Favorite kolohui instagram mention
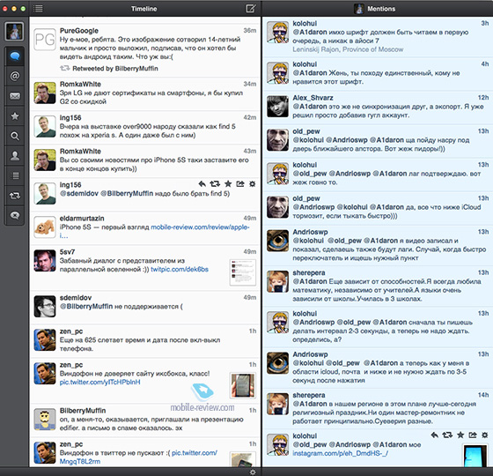The width and height of the screenshot is (493, 476). point(460,435)
